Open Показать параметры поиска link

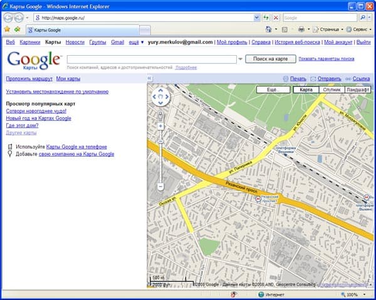(326, 59)
